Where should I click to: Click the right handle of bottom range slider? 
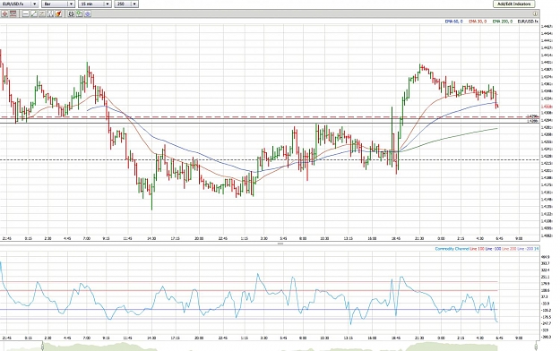pyautogui.click(x=536, y=346)
